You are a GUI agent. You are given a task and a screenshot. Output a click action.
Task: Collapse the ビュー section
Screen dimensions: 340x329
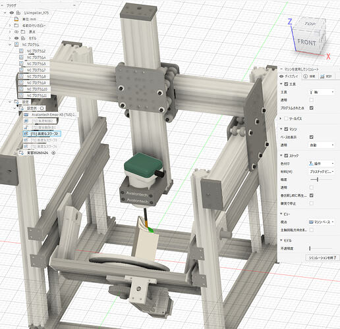[x=281, y=214]
